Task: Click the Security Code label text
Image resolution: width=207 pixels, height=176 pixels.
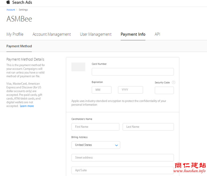Action: coord(162,83)
